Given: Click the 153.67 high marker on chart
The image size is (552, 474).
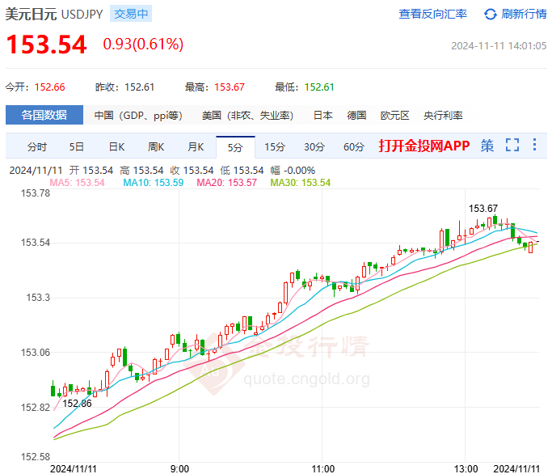Looking at the screenshot, I should [x=483, y=209].
